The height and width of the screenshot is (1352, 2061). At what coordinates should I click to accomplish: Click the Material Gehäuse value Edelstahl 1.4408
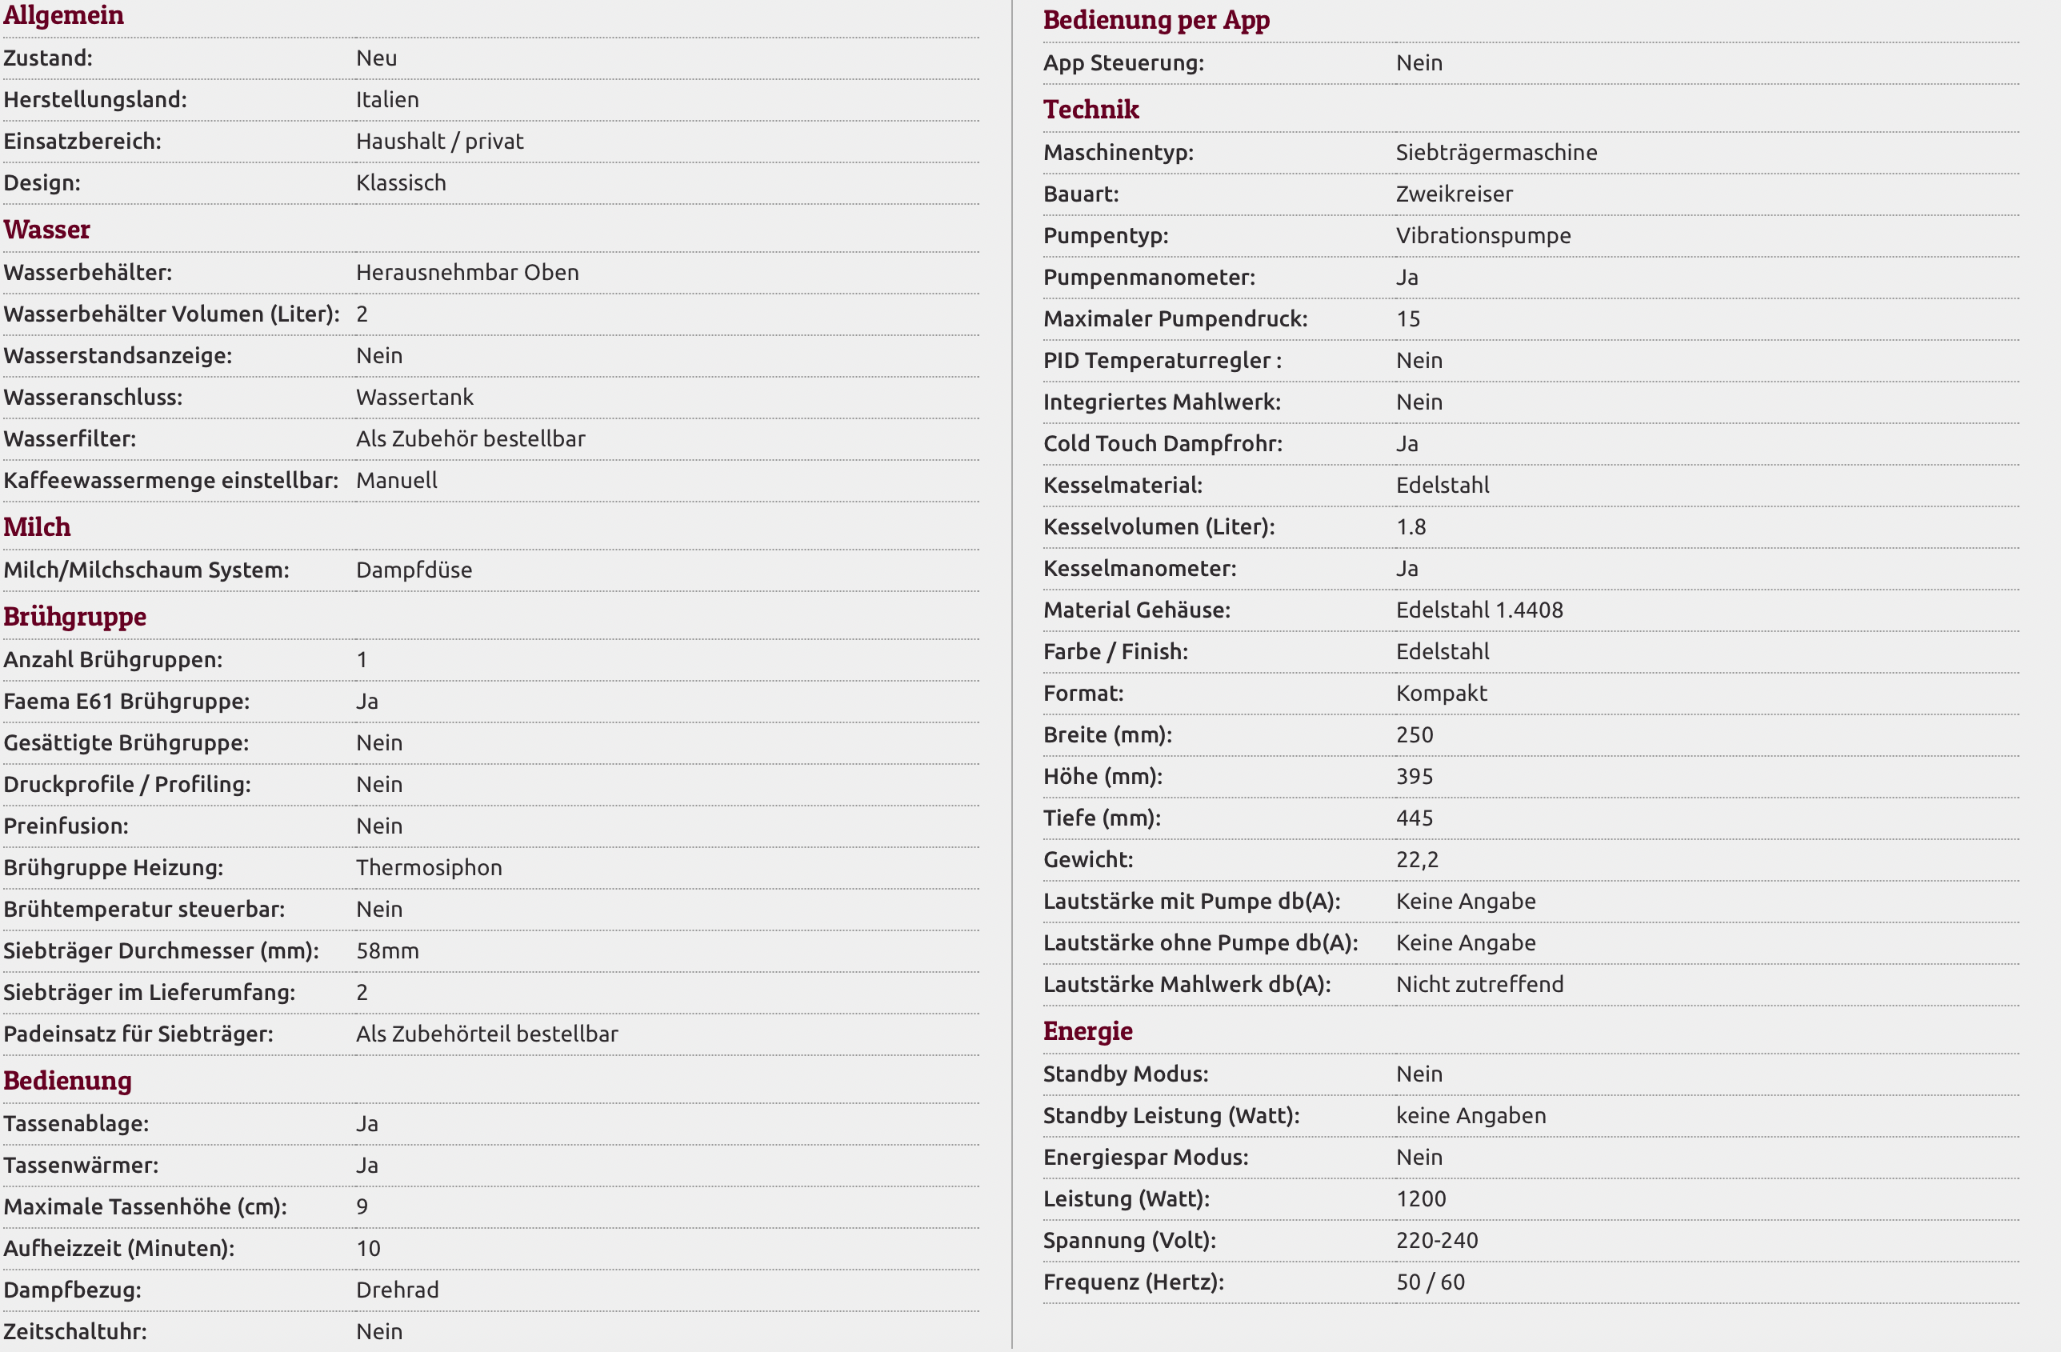point(1479,610)
